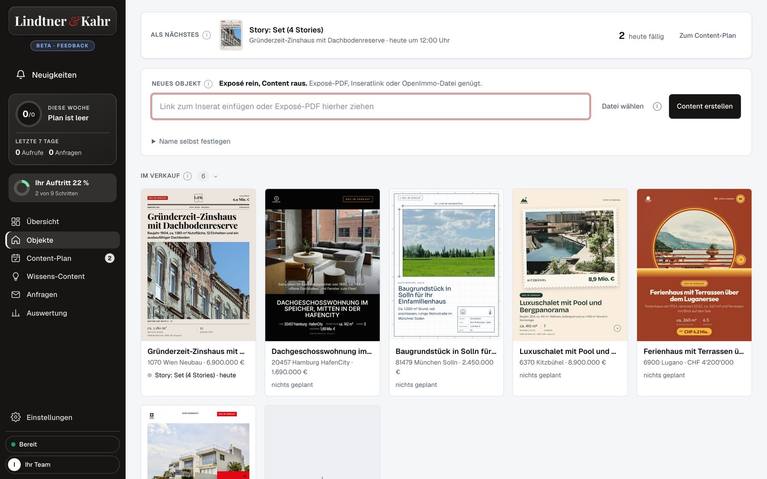Click the Neuigkeiten bell icon

click(21, 75)
